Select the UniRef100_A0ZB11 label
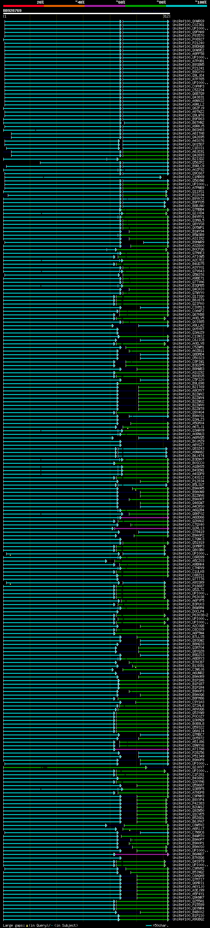 point(188,351)
